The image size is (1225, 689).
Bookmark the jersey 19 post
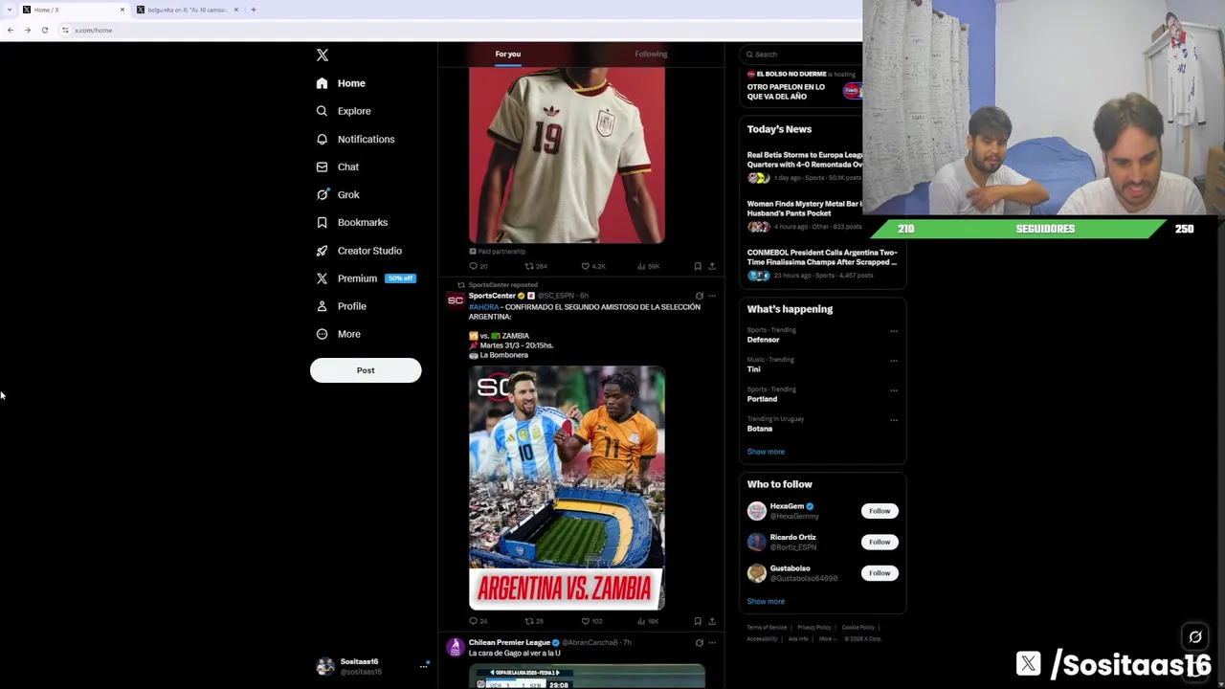pyautogui.click(x=698, y=266)
